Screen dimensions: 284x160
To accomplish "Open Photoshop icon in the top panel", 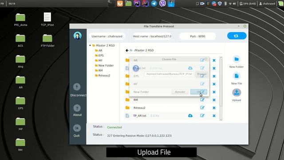I will pos(137,4).
